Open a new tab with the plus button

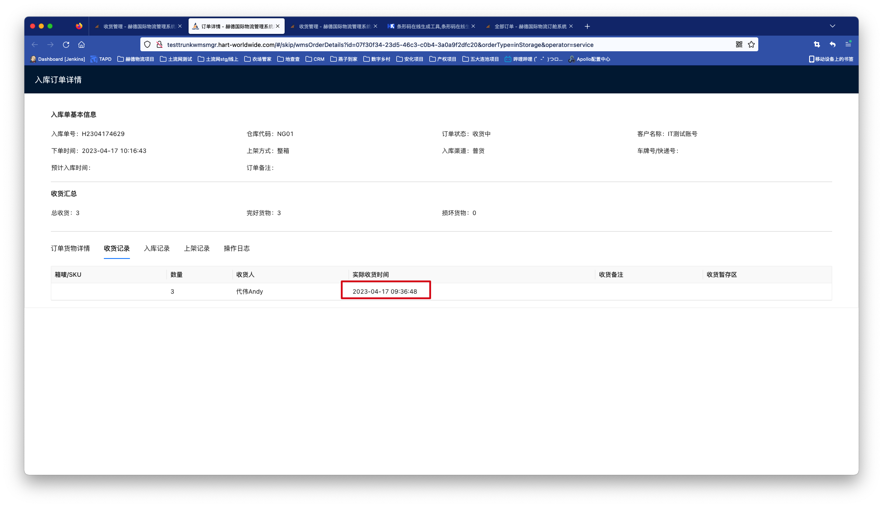(x=587, y=26)
